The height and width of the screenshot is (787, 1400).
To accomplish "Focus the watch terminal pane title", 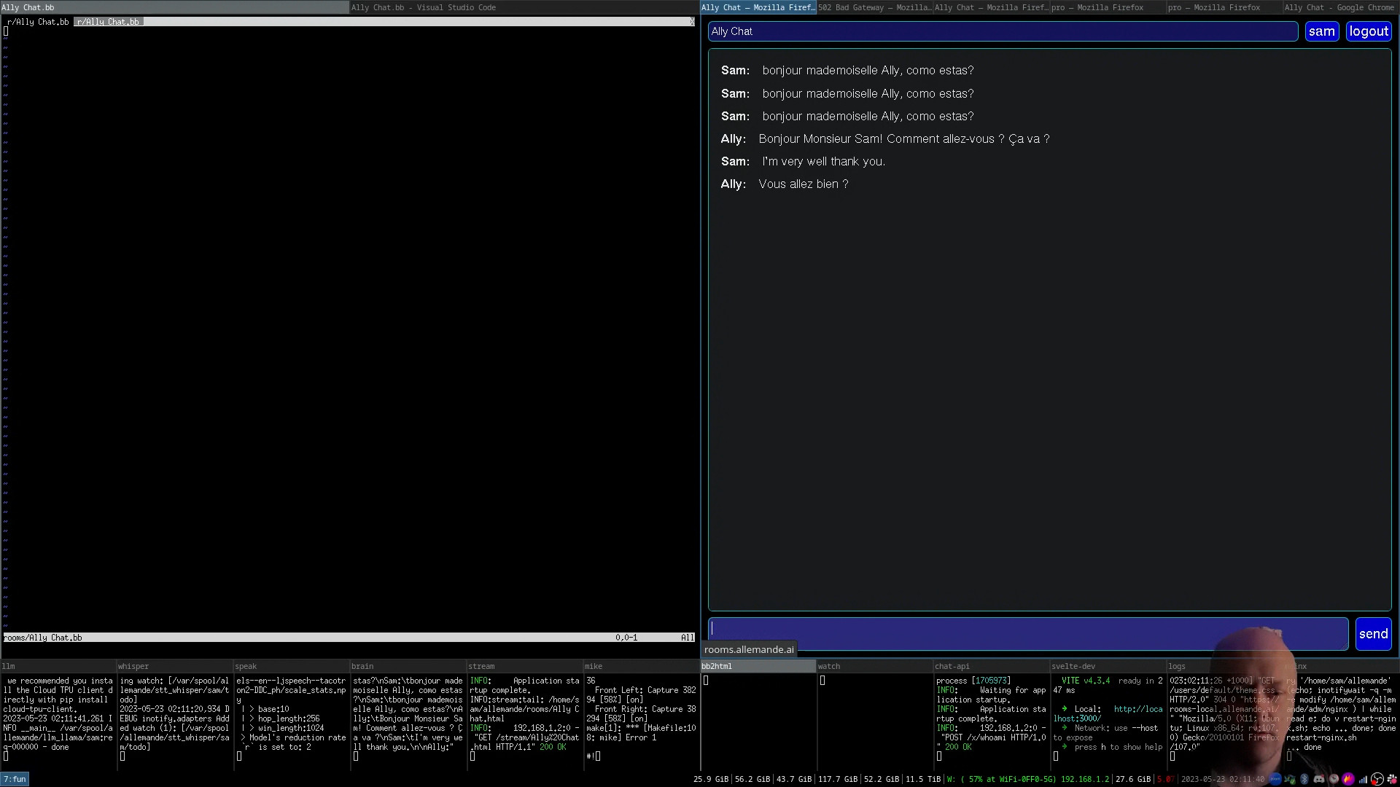I will [875, 666].
